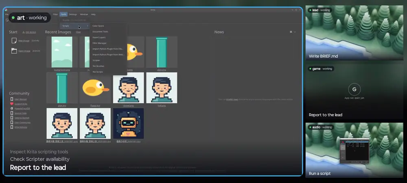Click the new document icon in the toolbar
This screenshot has width=407, height=183.
[x=7, y=20]
